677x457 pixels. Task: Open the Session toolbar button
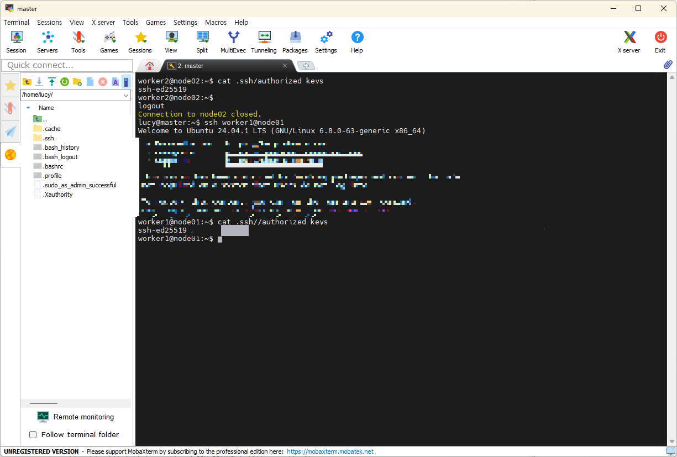point(17,43)
